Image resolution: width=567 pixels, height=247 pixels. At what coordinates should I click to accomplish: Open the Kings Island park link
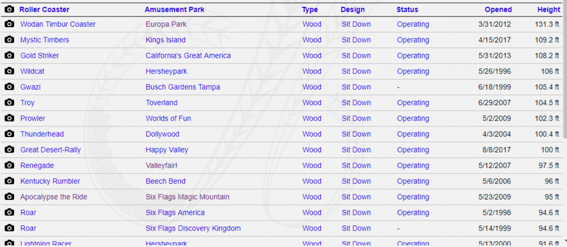pos(166,40)
